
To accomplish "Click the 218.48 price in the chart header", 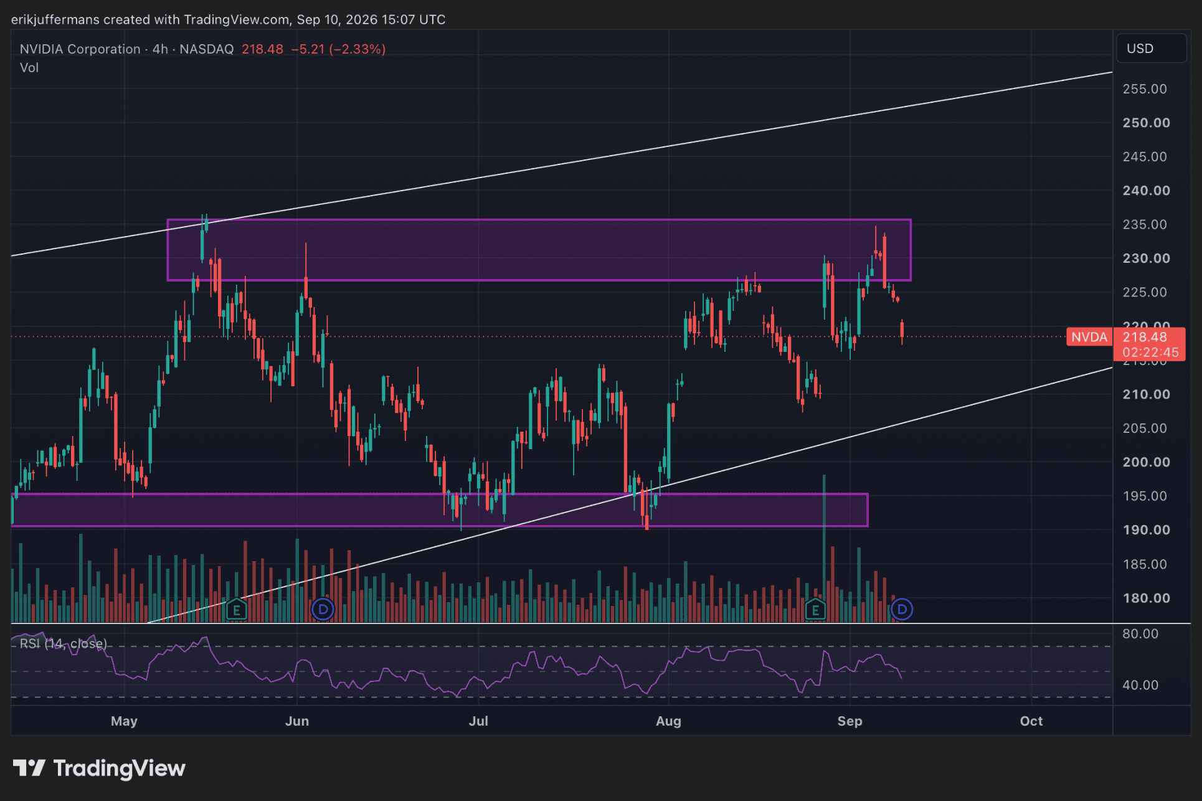I will (x=262, y=49).
